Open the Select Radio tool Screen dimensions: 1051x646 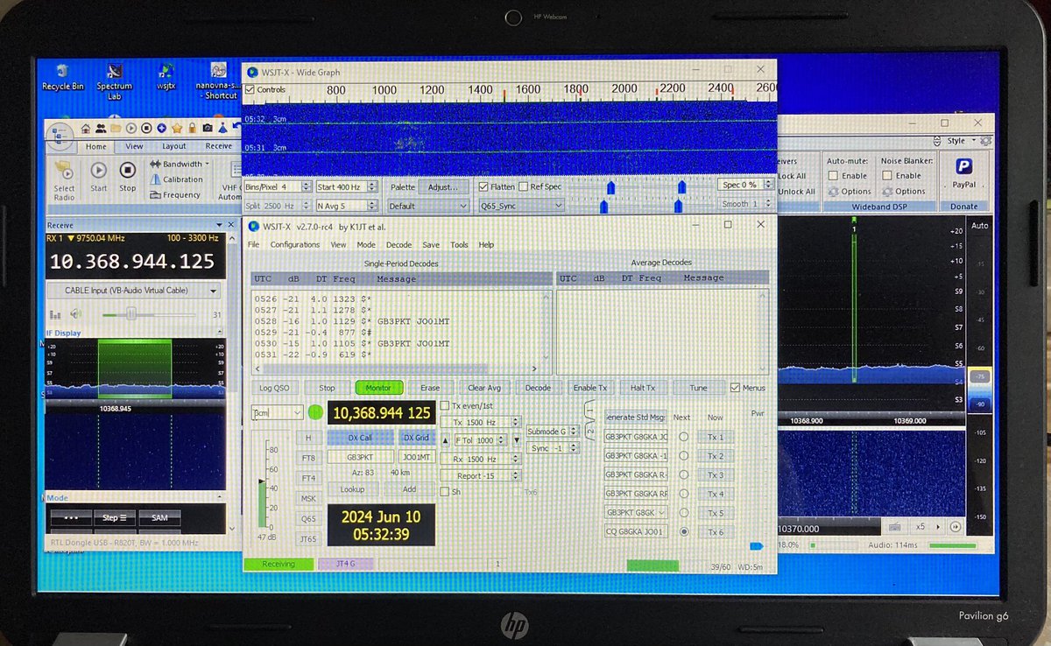click(64, 174)
